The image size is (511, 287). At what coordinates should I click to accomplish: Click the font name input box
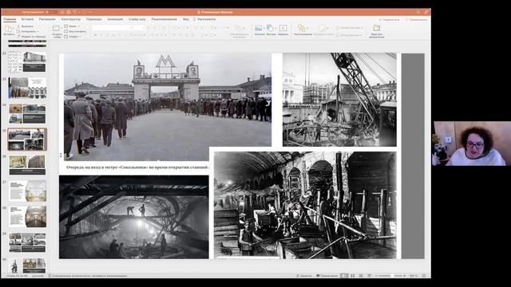(x=113, y=28)
